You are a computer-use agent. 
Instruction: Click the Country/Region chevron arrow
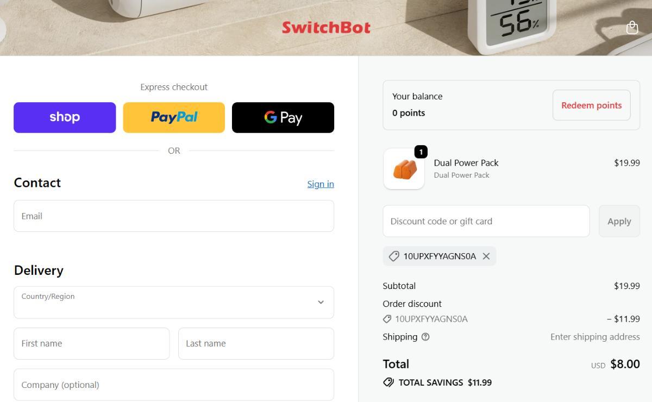pos(321,303)
